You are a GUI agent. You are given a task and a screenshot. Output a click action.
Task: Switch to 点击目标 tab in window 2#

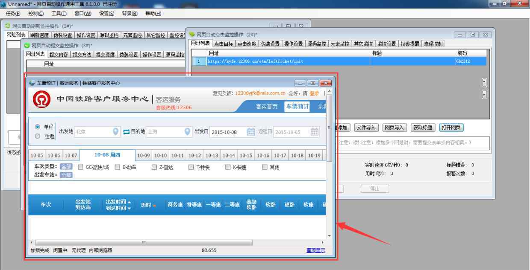coord(224,44)
